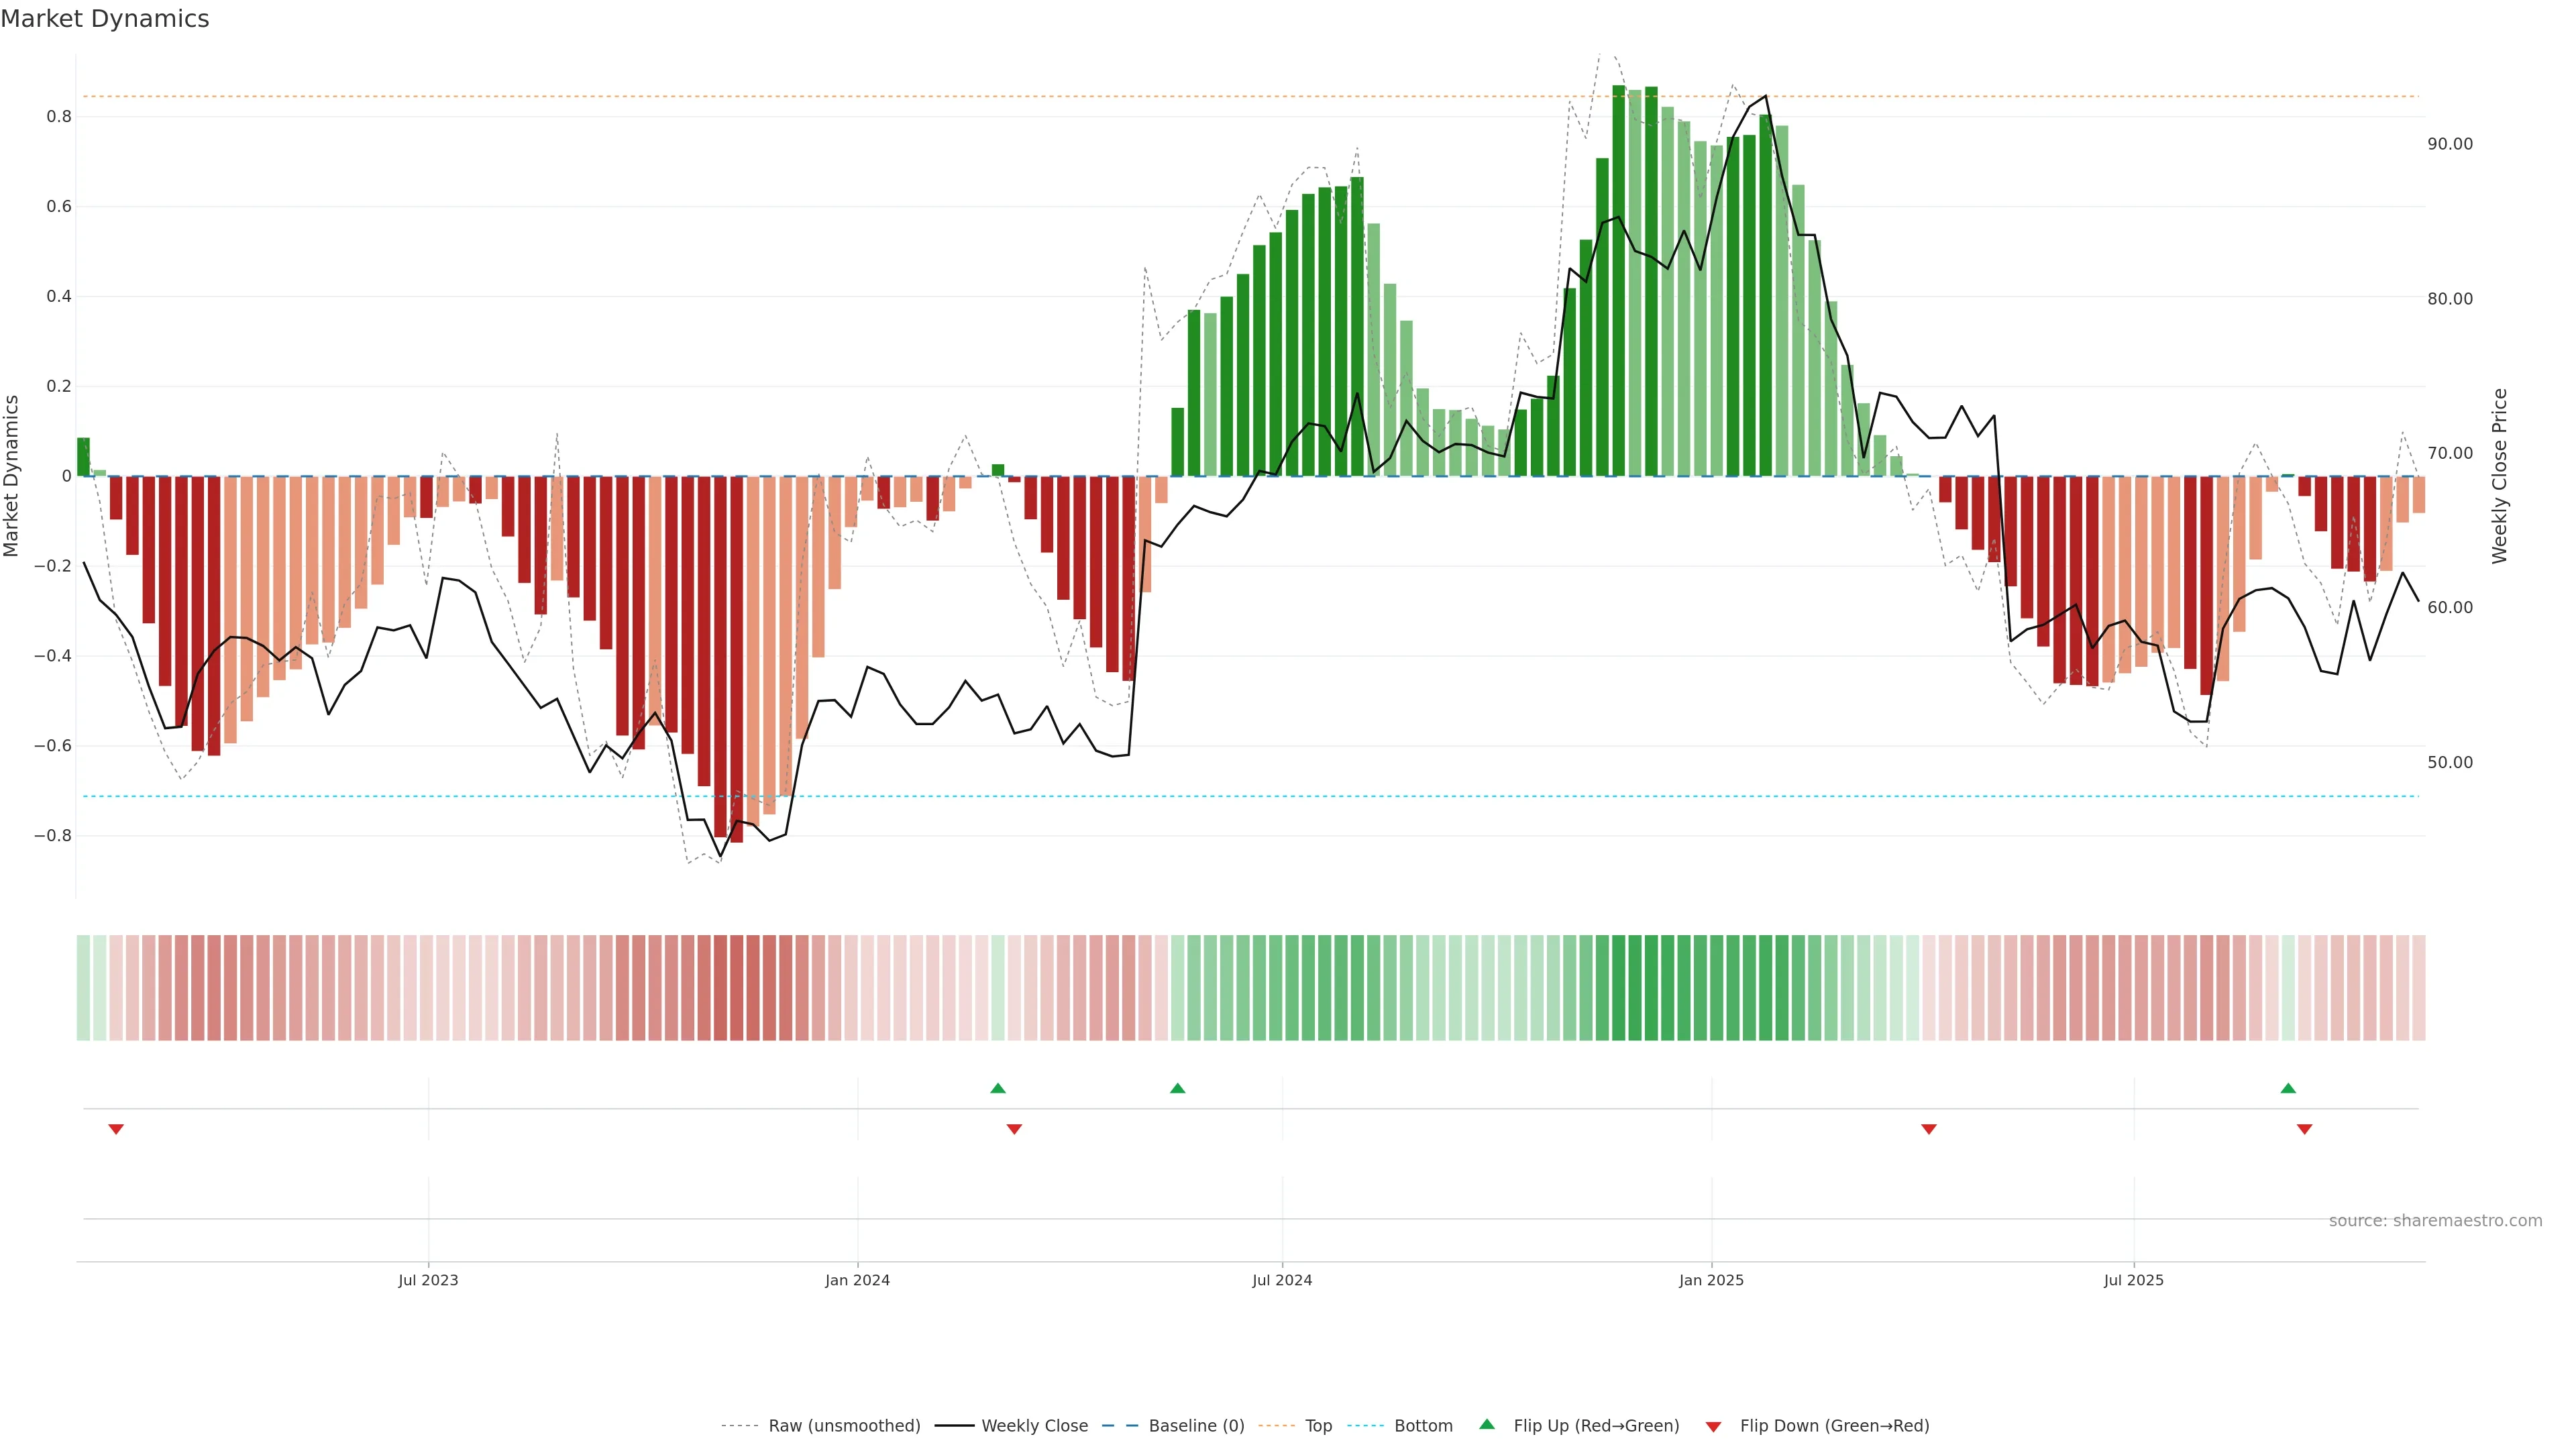Click the rightmost red flip-down marker
This screenshot has height=1449, width=2576.
pos(2305,1129)
